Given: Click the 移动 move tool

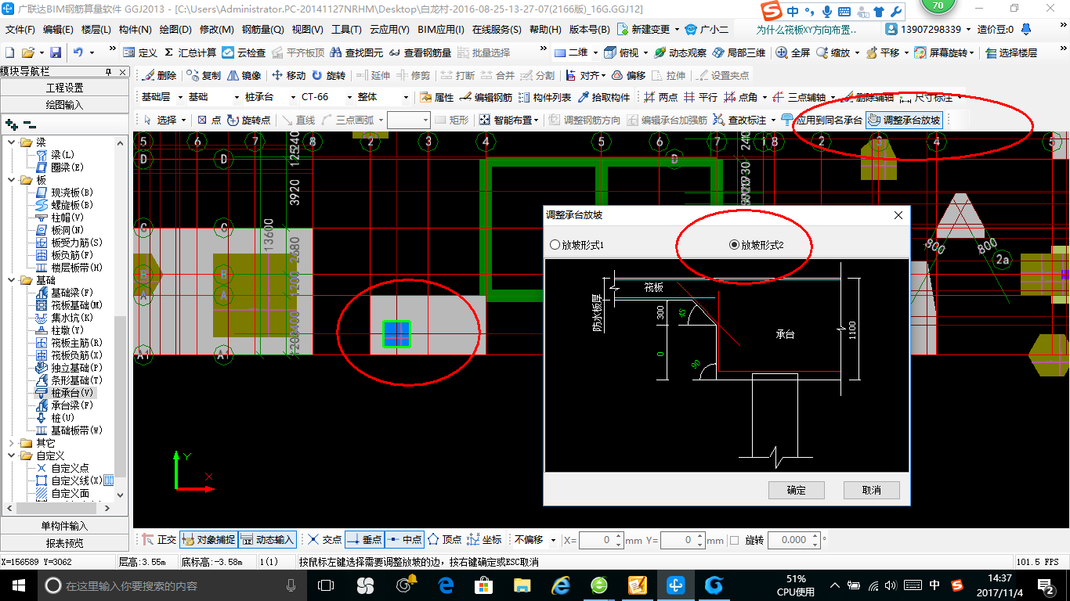Looking at the screenshot, I should click(288, 75).
